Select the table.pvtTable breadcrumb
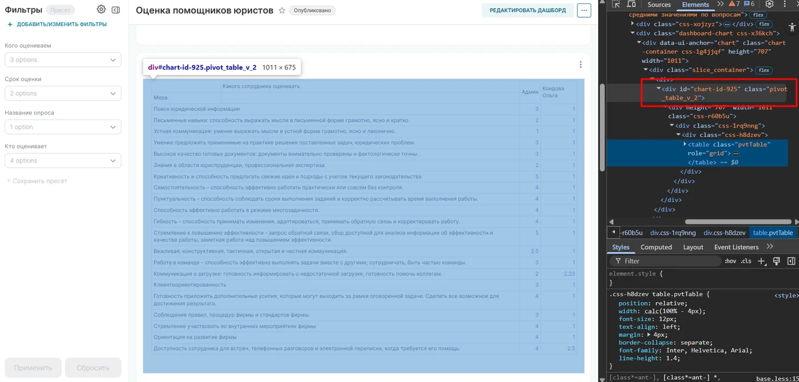Viewport: 799px width, 382px height. coord(773,233)
